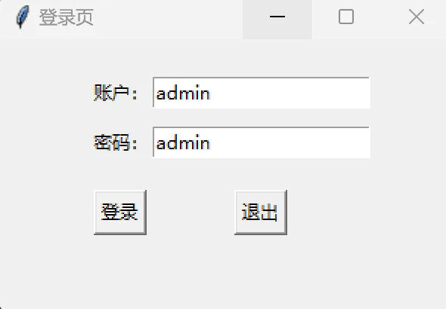This screenshot has height=309, width=446.
Task: Click blank space between 登录 and 退出 buttons
Action: pos(190,213)
